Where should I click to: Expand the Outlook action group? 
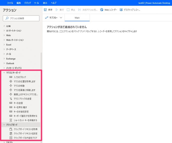pos(4,63)
